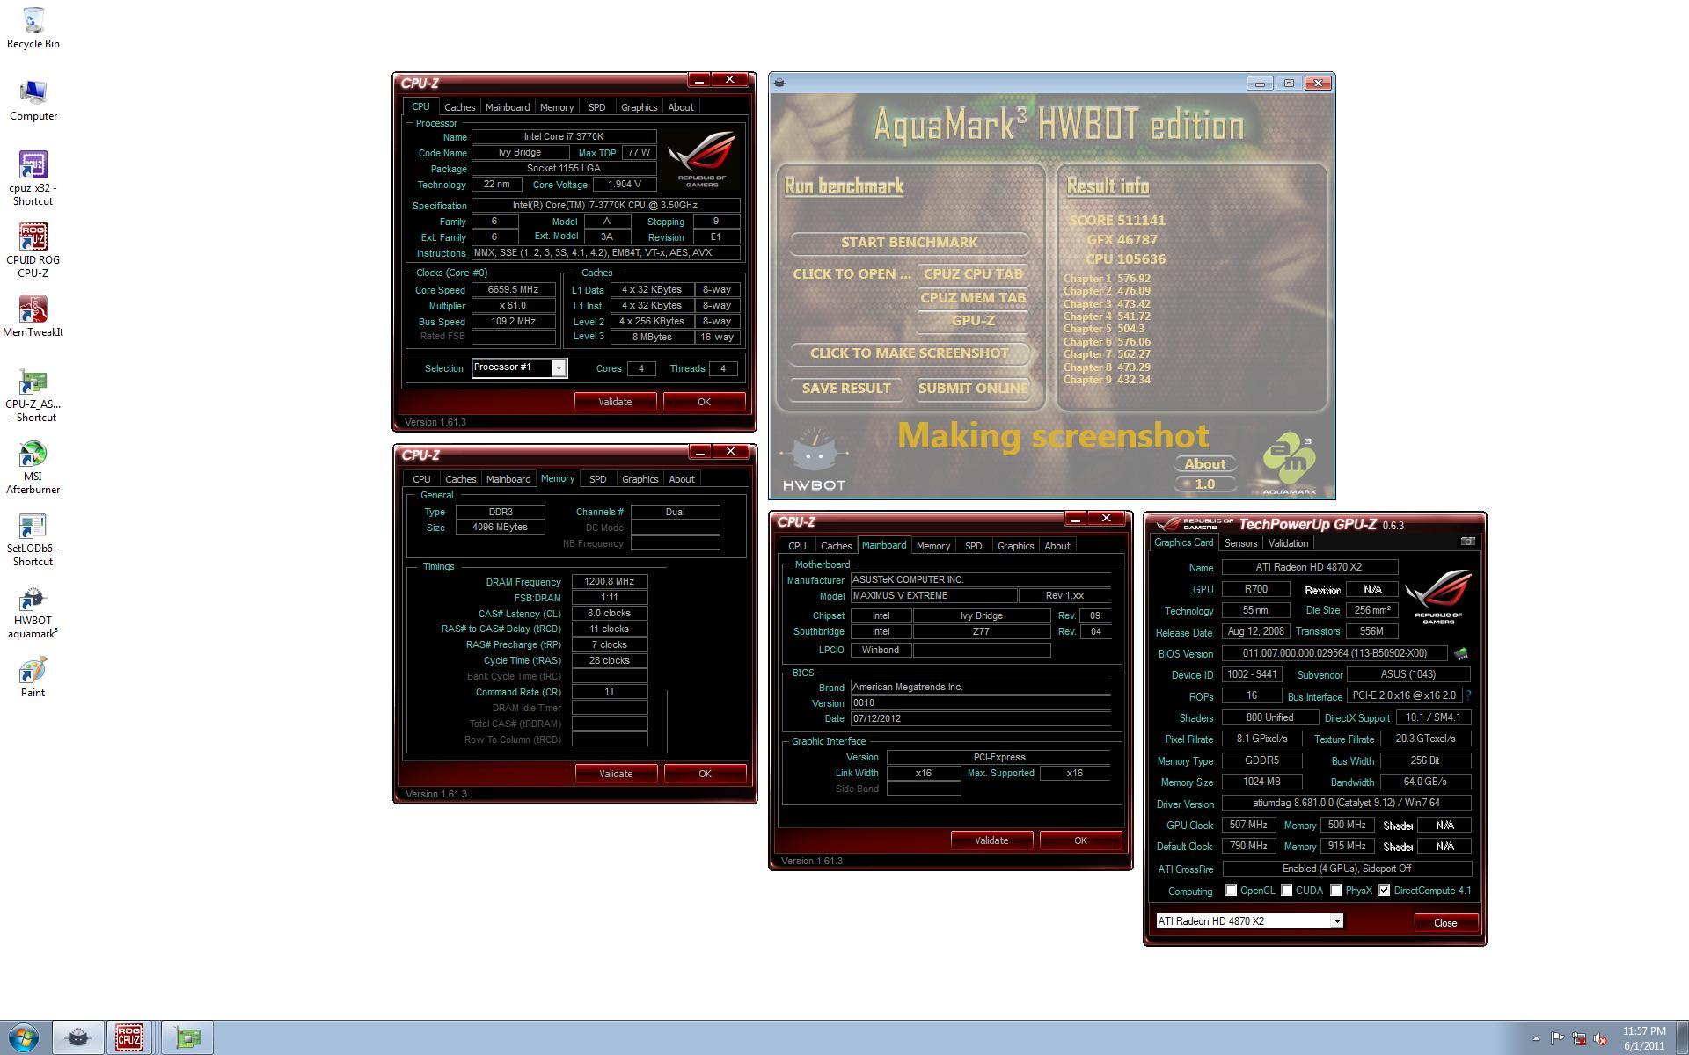Launch SetLODb6 shortcut icon
This screenshot has width=1689, height=1055.
(x=33, y=540)
